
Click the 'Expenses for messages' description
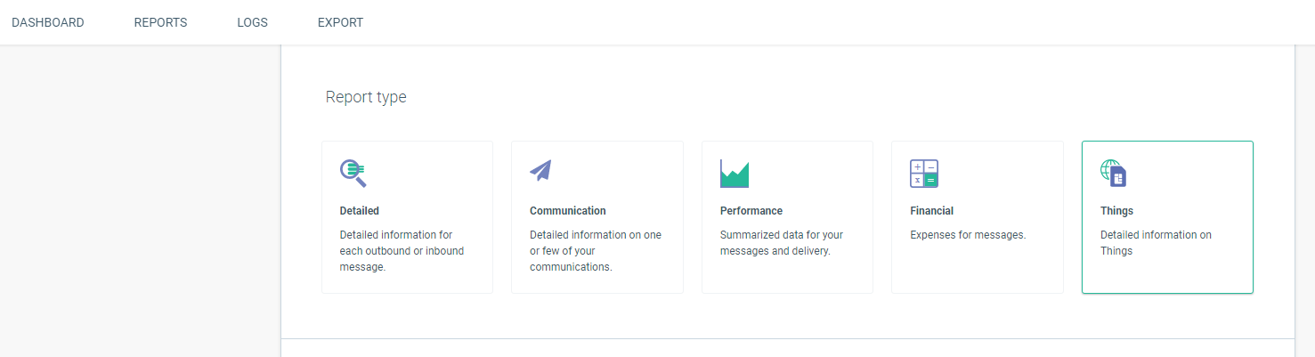click(968, 235)
